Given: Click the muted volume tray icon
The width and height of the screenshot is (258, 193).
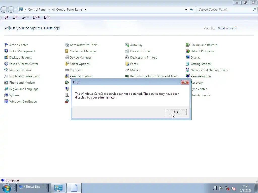Looking at the screenshot, I should (x=233, y=188).
